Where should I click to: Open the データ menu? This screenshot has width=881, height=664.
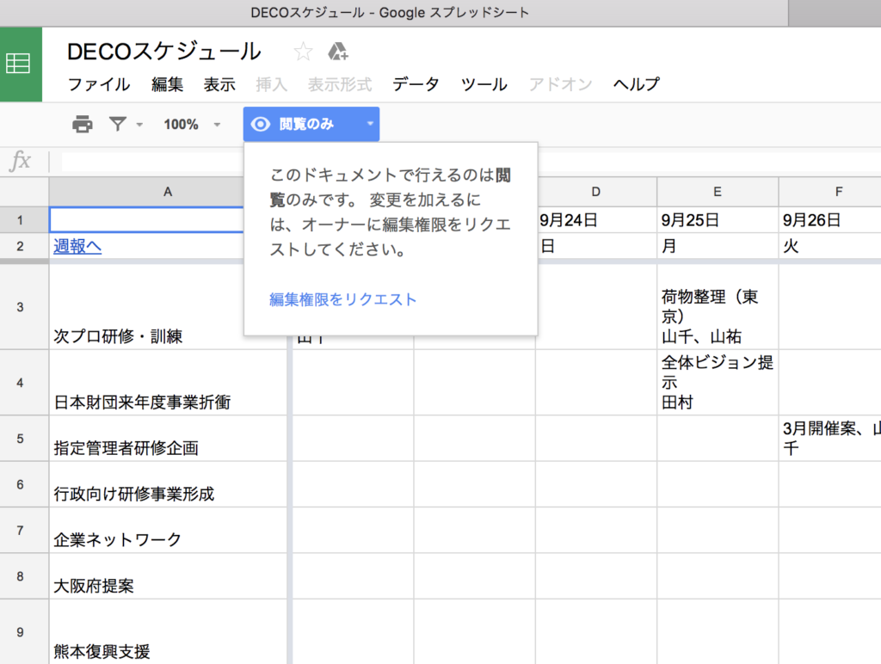pyautogui.click(x=416, y=84)
